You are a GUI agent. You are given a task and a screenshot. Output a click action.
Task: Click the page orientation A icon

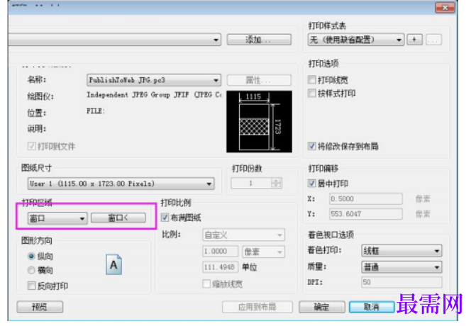[114, 265]
